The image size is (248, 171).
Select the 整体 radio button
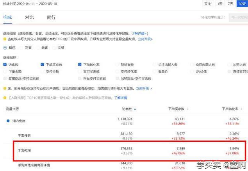coord(5,48)
